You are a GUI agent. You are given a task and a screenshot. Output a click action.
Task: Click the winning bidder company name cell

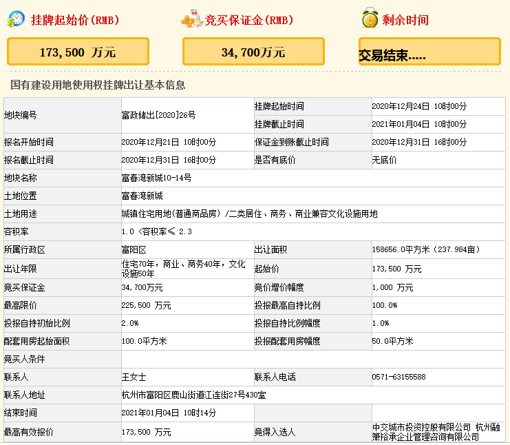[x=435, y=432]
